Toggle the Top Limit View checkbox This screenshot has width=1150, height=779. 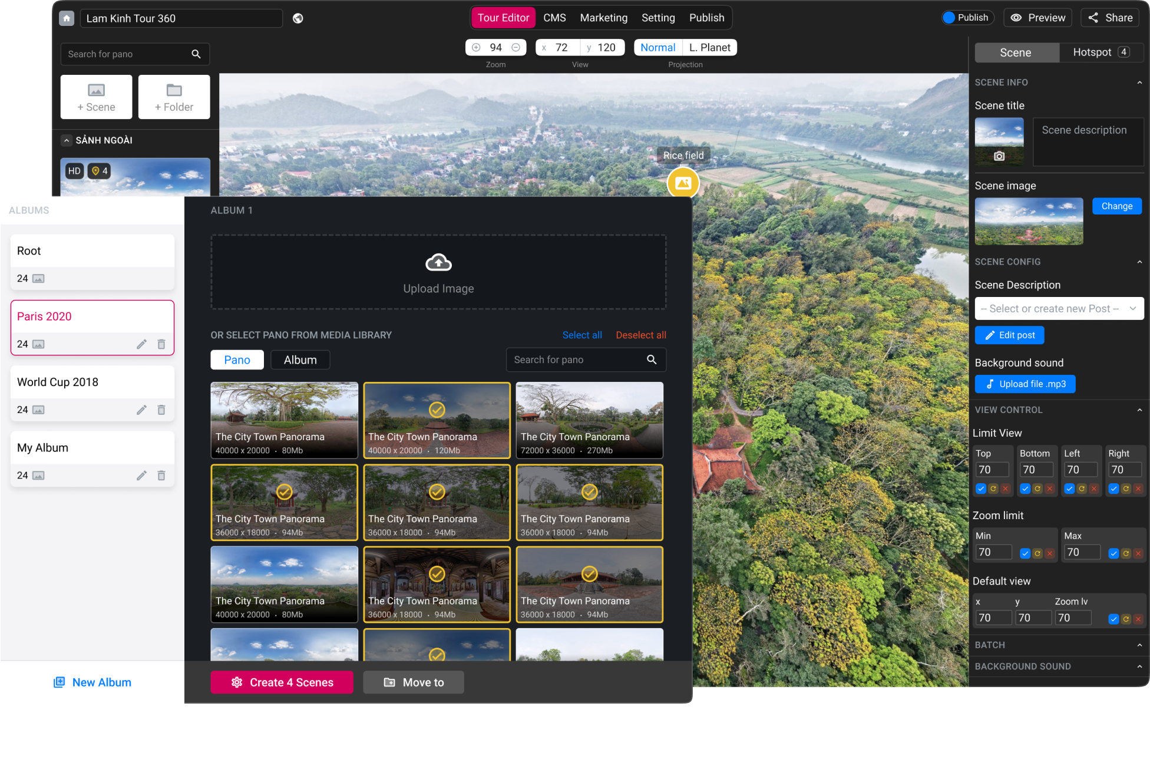point(980,488)
